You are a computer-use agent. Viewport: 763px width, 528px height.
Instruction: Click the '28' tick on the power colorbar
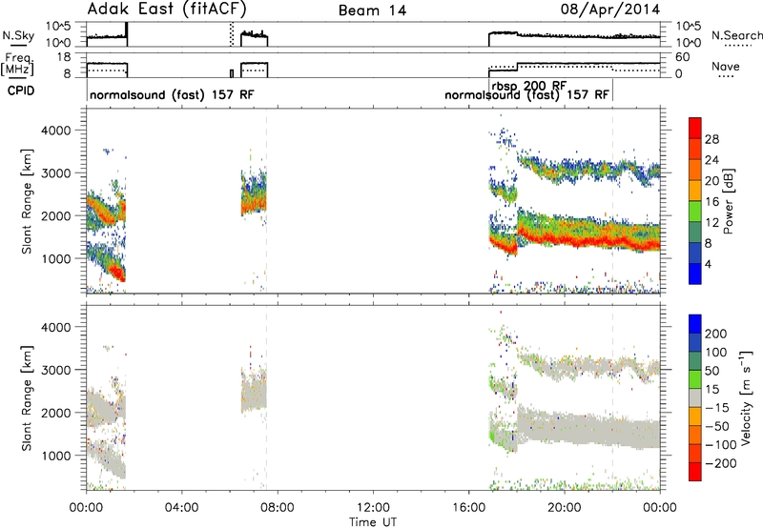pos(711,139)
